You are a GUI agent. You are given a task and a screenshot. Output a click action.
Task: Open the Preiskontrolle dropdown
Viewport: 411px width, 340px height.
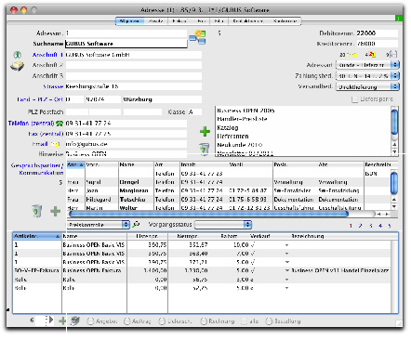(x=99, y=225)
